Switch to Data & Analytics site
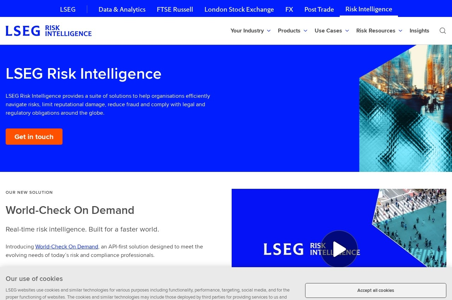452x300 pixels. pyautogui.click(x=122, y=9)
